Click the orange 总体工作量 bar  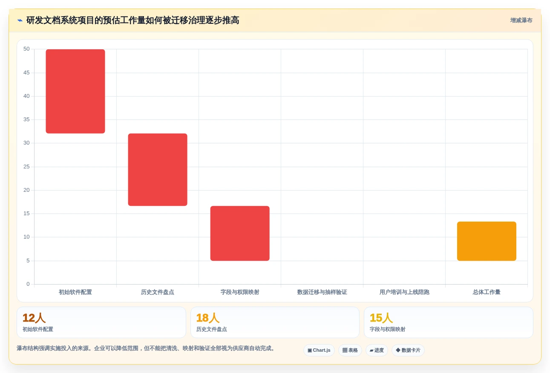[x=487, y=241]
